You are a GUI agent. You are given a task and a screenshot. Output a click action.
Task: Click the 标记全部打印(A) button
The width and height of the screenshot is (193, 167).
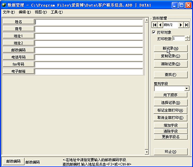click(170, 110)
